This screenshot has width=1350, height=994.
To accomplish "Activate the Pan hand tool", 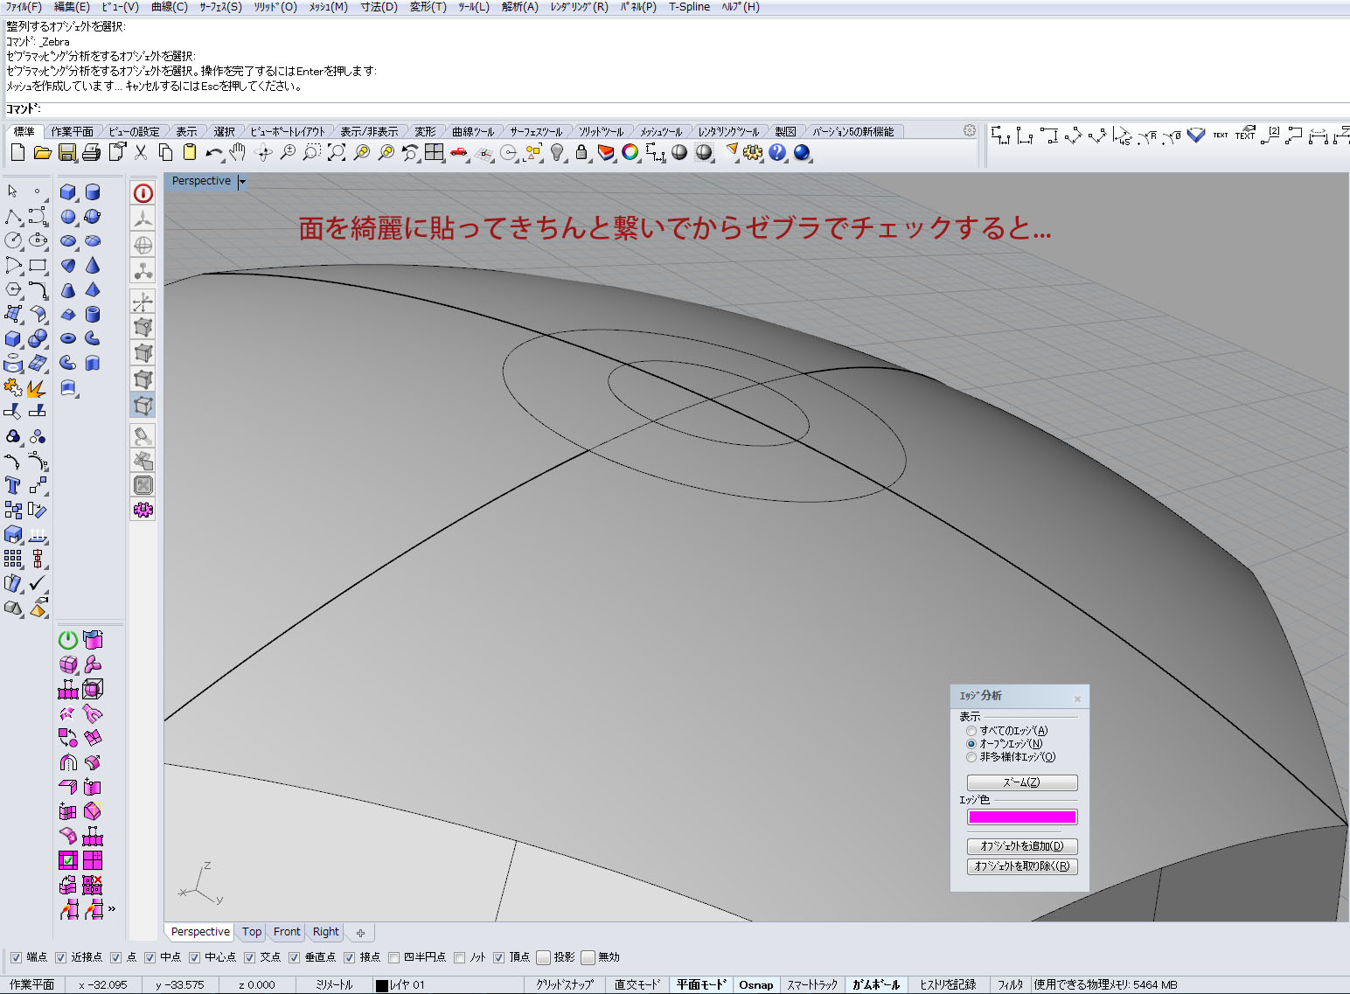I will pyautogui.click(x=238, y=153).
